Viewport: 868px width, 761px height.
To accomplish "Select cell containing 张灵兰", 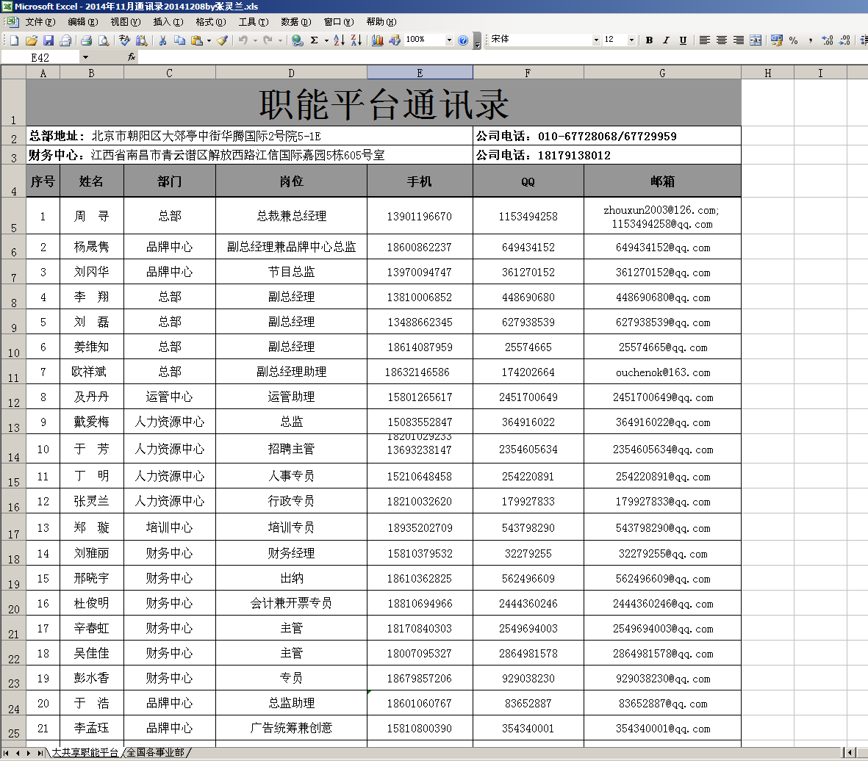I will (x=91, y=501).
